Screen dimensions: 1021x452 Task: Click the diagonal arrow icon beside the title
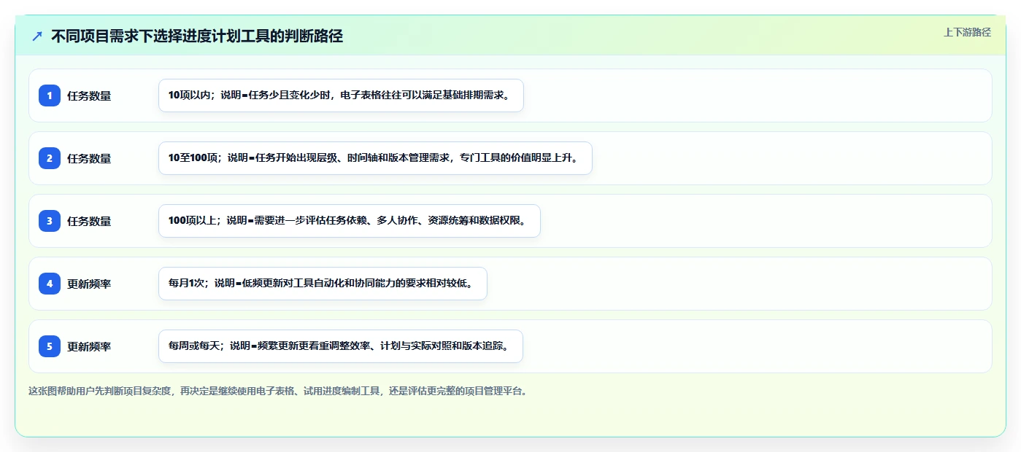(x=37, y=36)
